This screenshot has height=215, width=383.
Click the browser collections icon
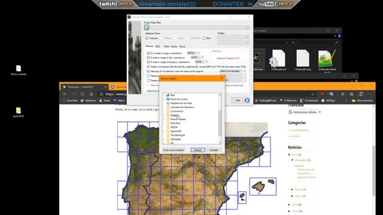click(351, 94)
